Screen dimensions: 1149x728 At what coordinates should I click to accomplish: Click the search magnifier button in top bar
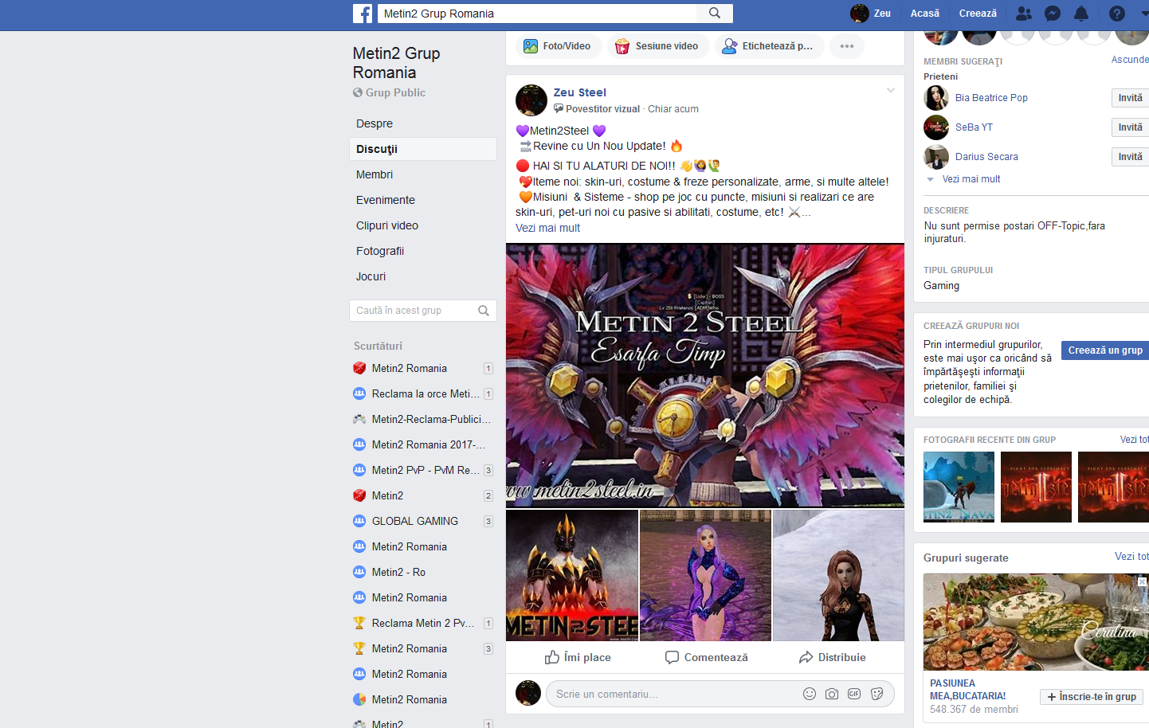coord(715,14)
